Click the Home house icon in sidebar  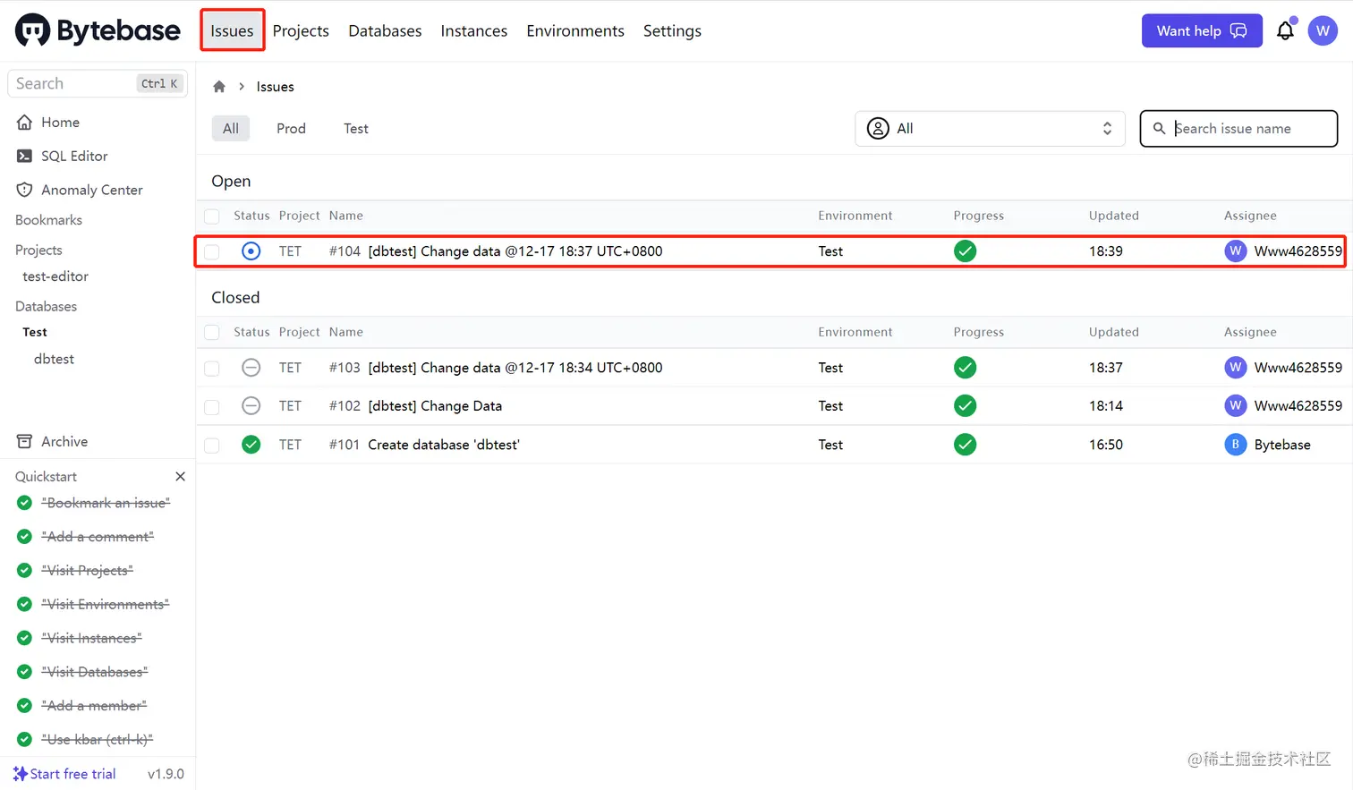point(24,123)
